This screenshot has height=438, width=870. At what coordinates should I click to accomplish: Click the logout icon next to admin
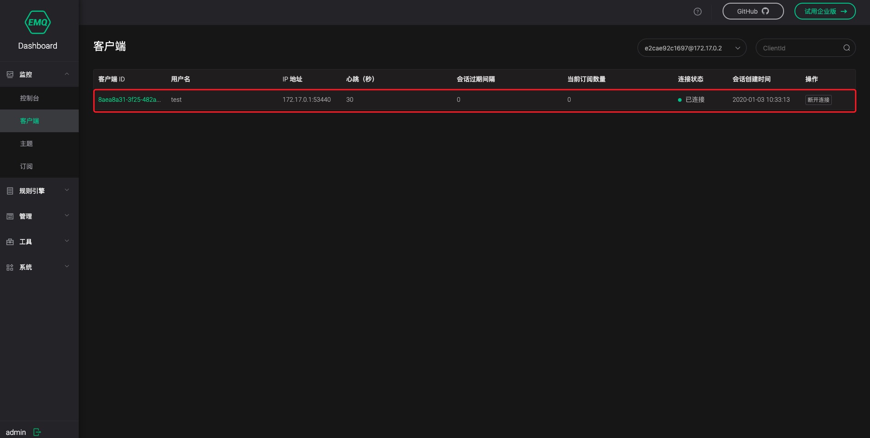(x=37, y=432)
